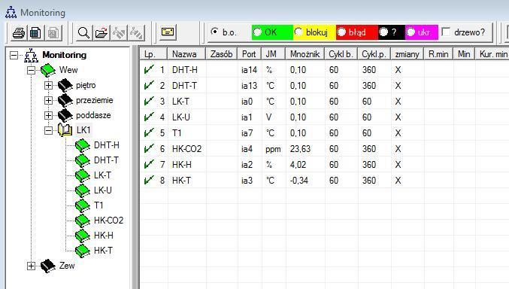Click green book icon beside HK-H node
This screenshot has height=289, width=509.
(x=83, y=236)
